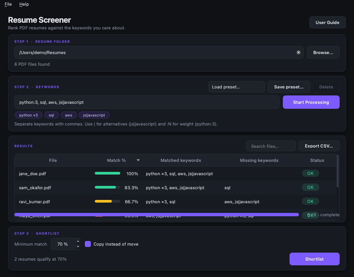The image size is (354, 277).
Task: Open the Help menu
Action: coord(24,4)
